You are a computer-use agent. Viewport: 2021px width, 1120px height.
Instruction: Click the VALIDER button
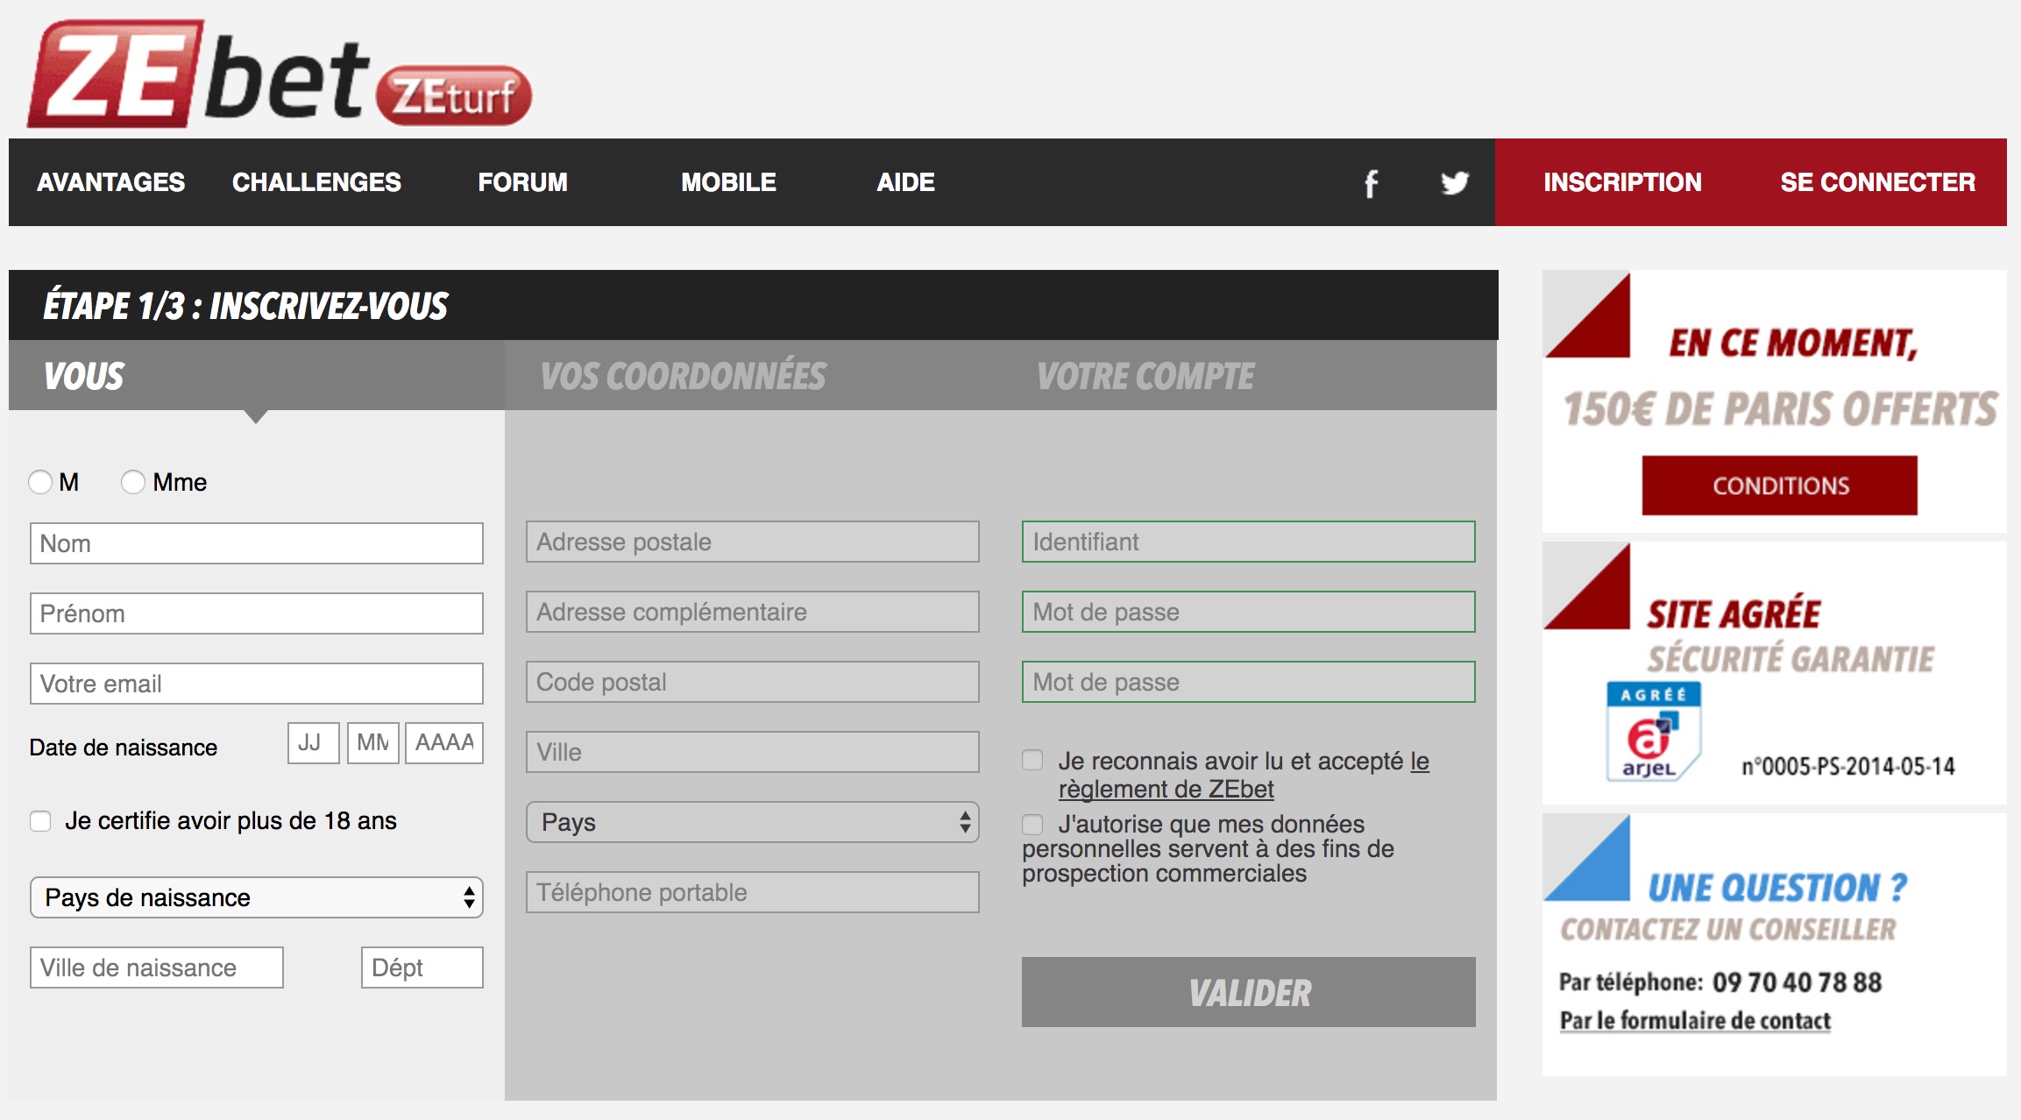[x=1249, y=992]
